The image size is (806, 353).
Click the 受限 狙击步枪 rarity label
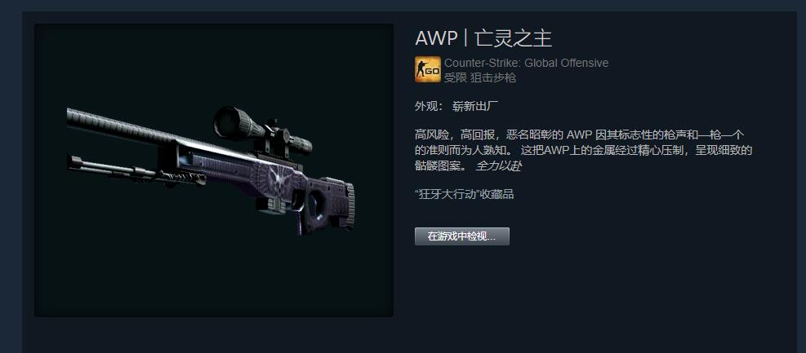coord(480,77)
